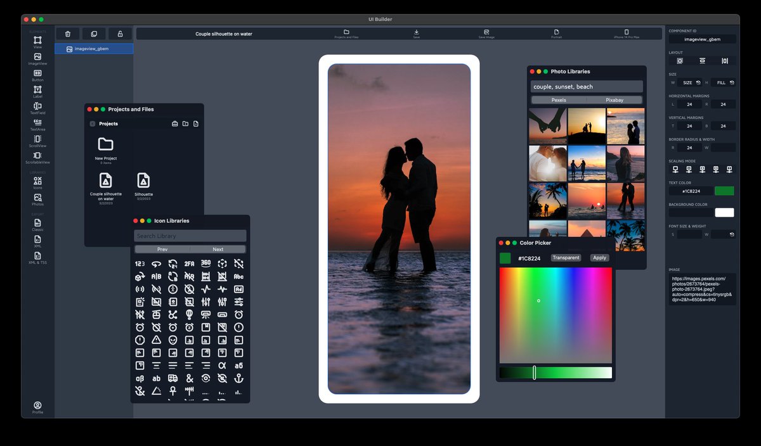Export as Classic from sidebar

37,225
